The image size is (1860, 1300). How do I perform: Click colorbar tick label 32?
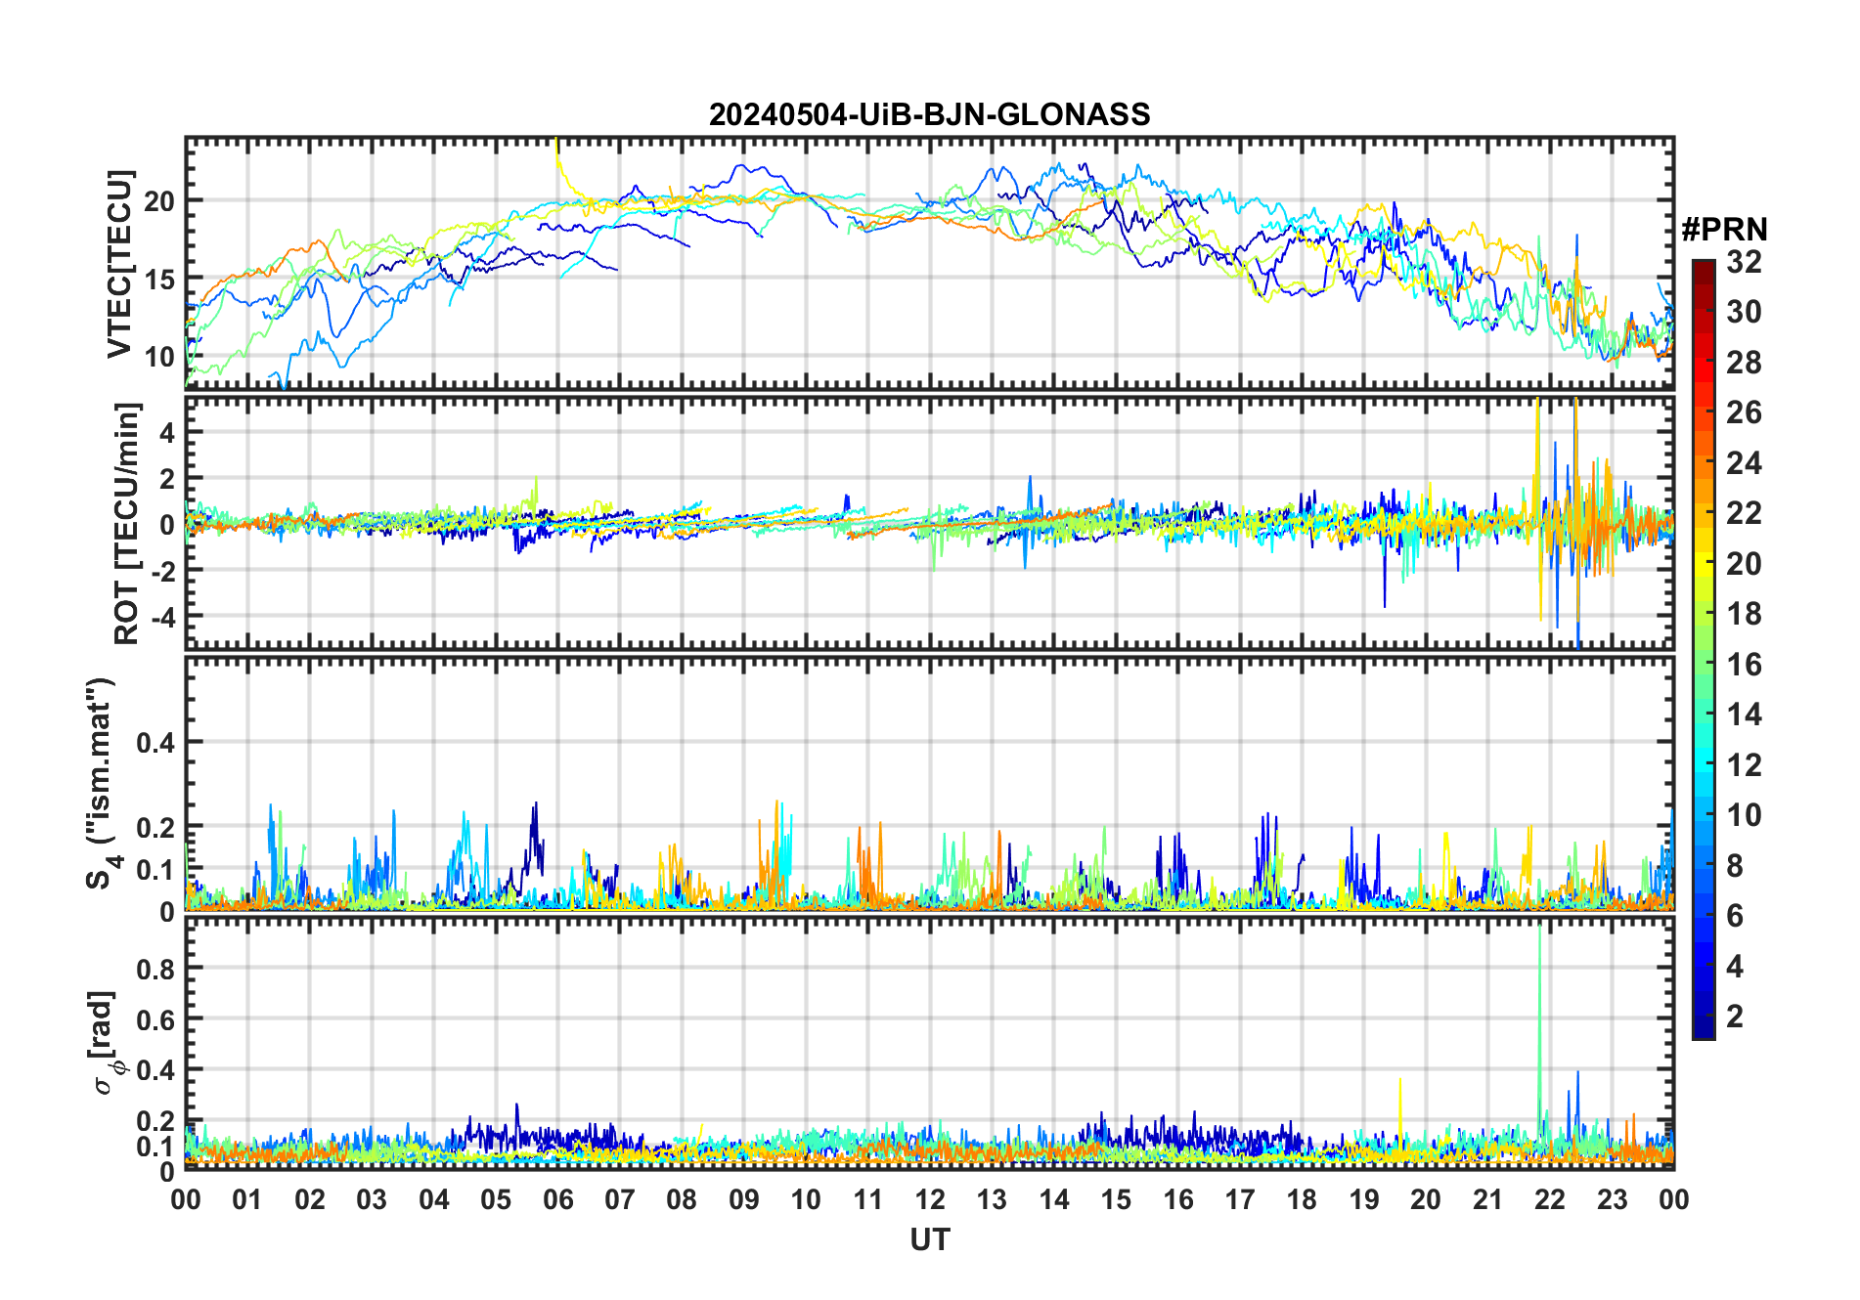[1744, 262]
